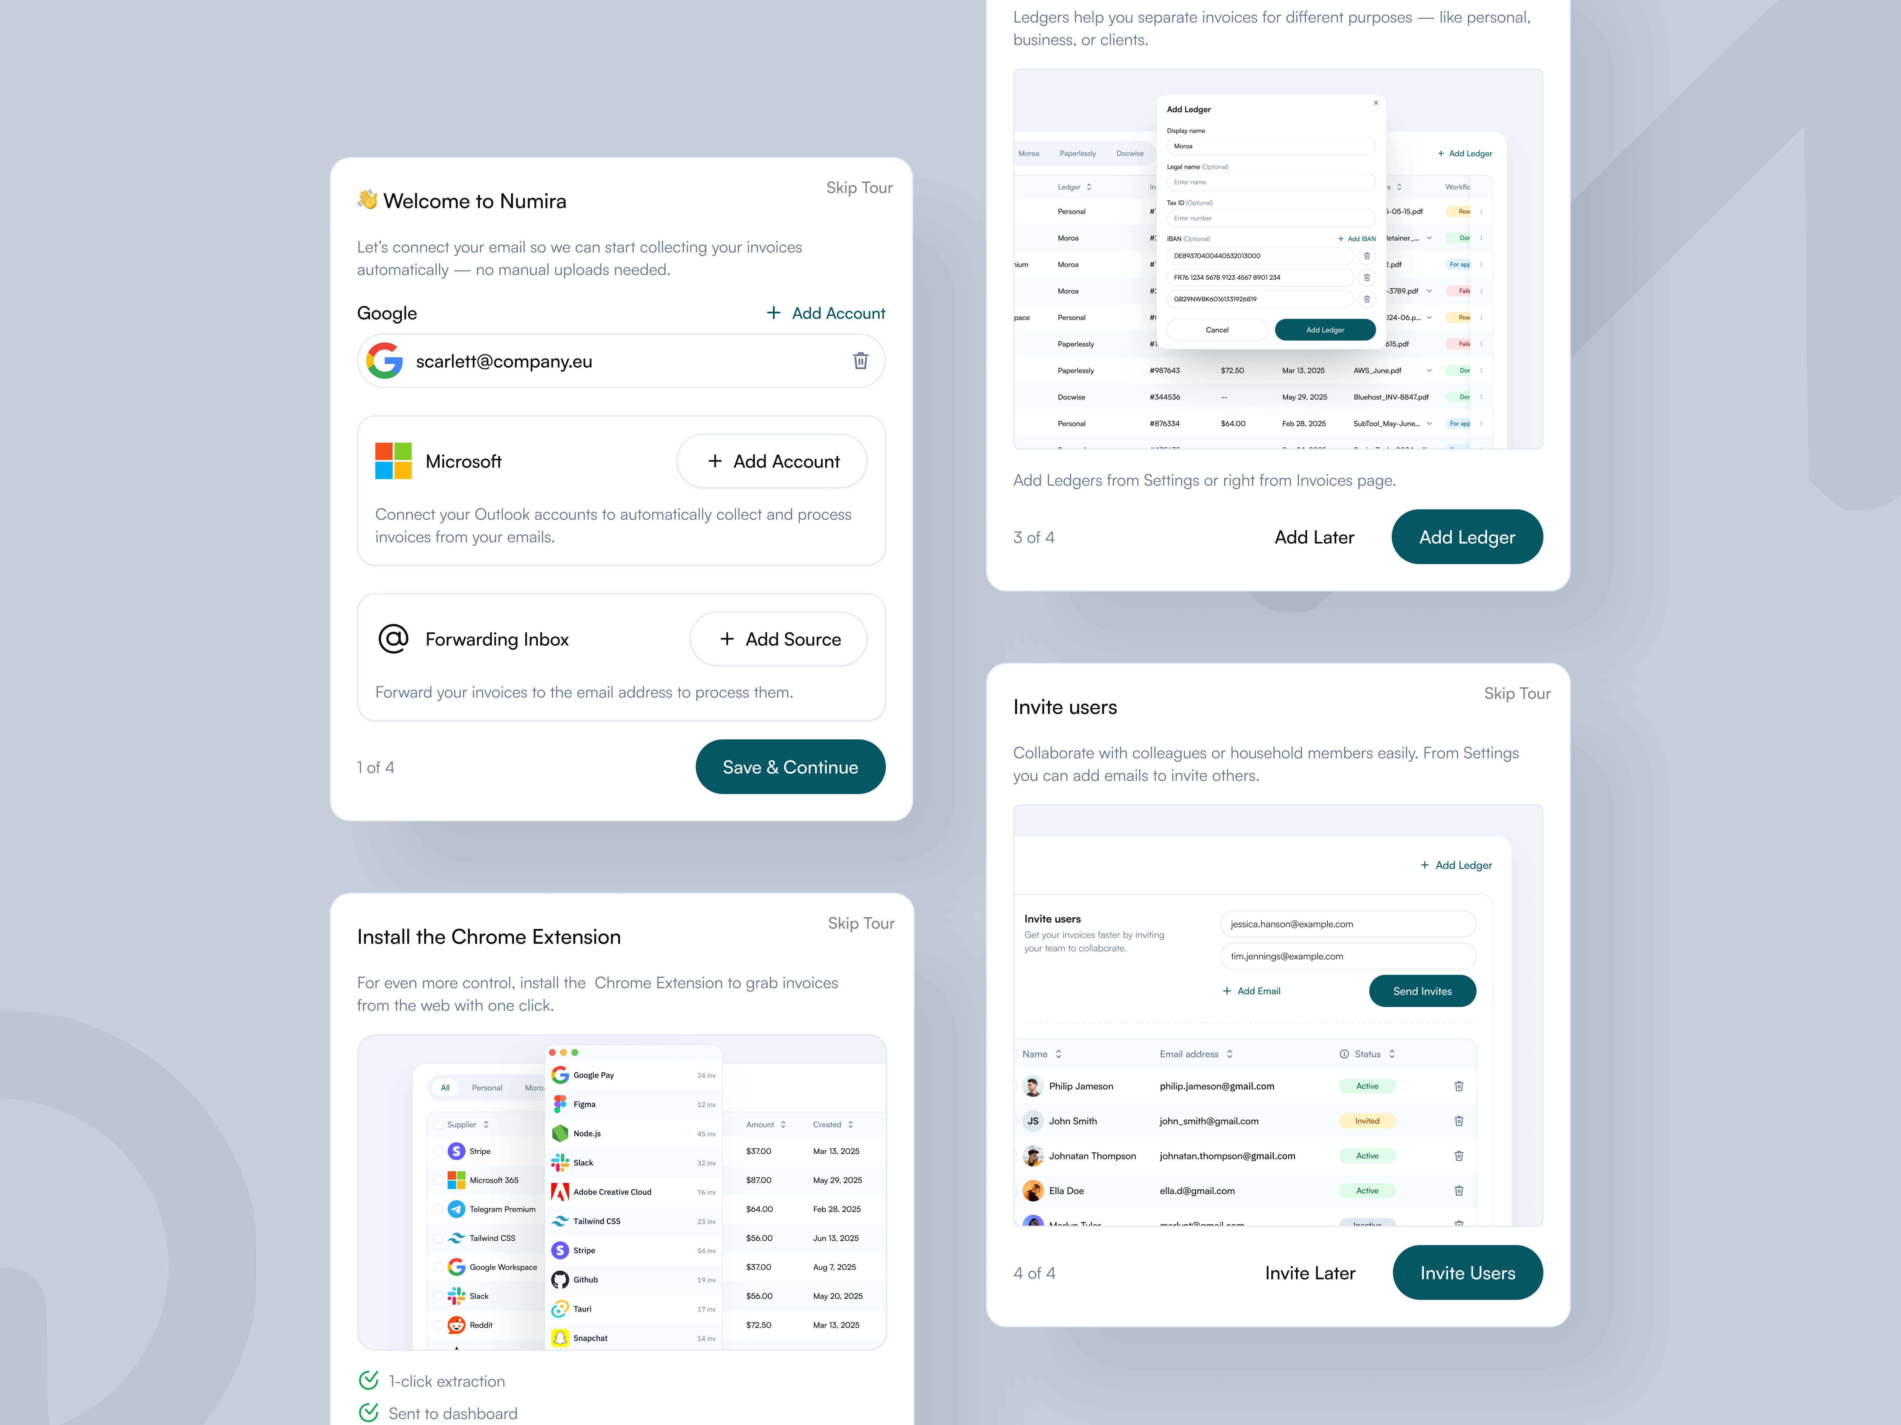Click the Github icon in the extension popup
The image size is (1901, 1425).
[560, 1280]
